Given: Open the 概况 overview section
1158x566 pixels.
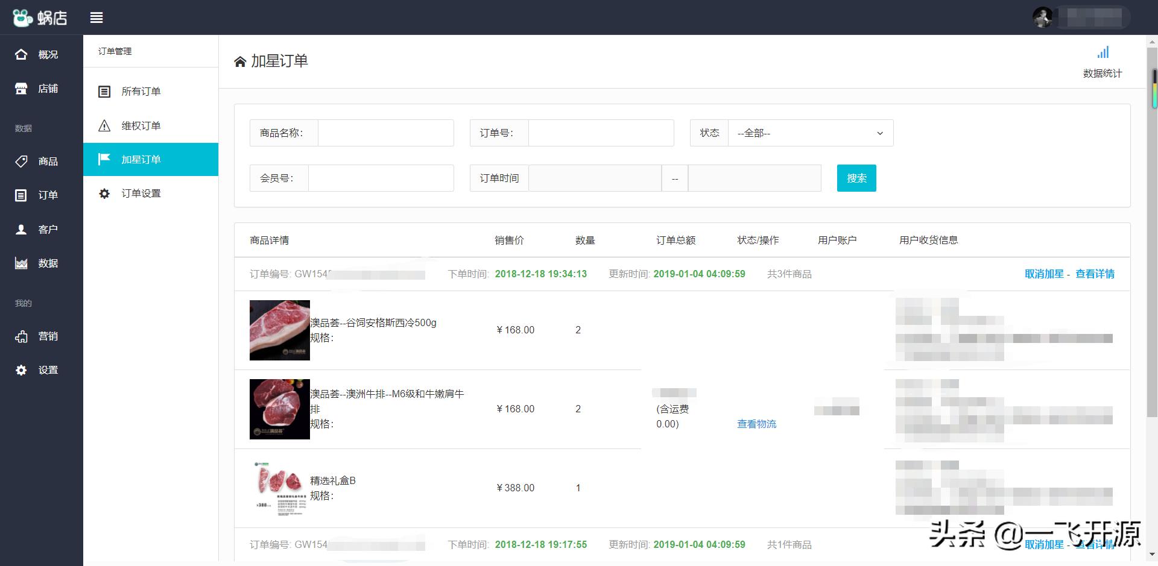Looking at the screenshot, I should coord(41,54).
